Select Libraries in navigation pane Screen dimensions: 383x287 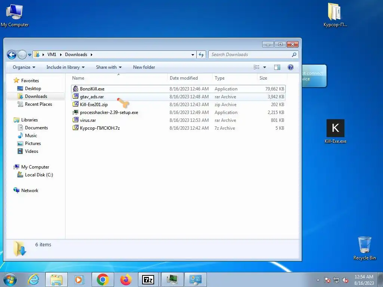[29, 120]
